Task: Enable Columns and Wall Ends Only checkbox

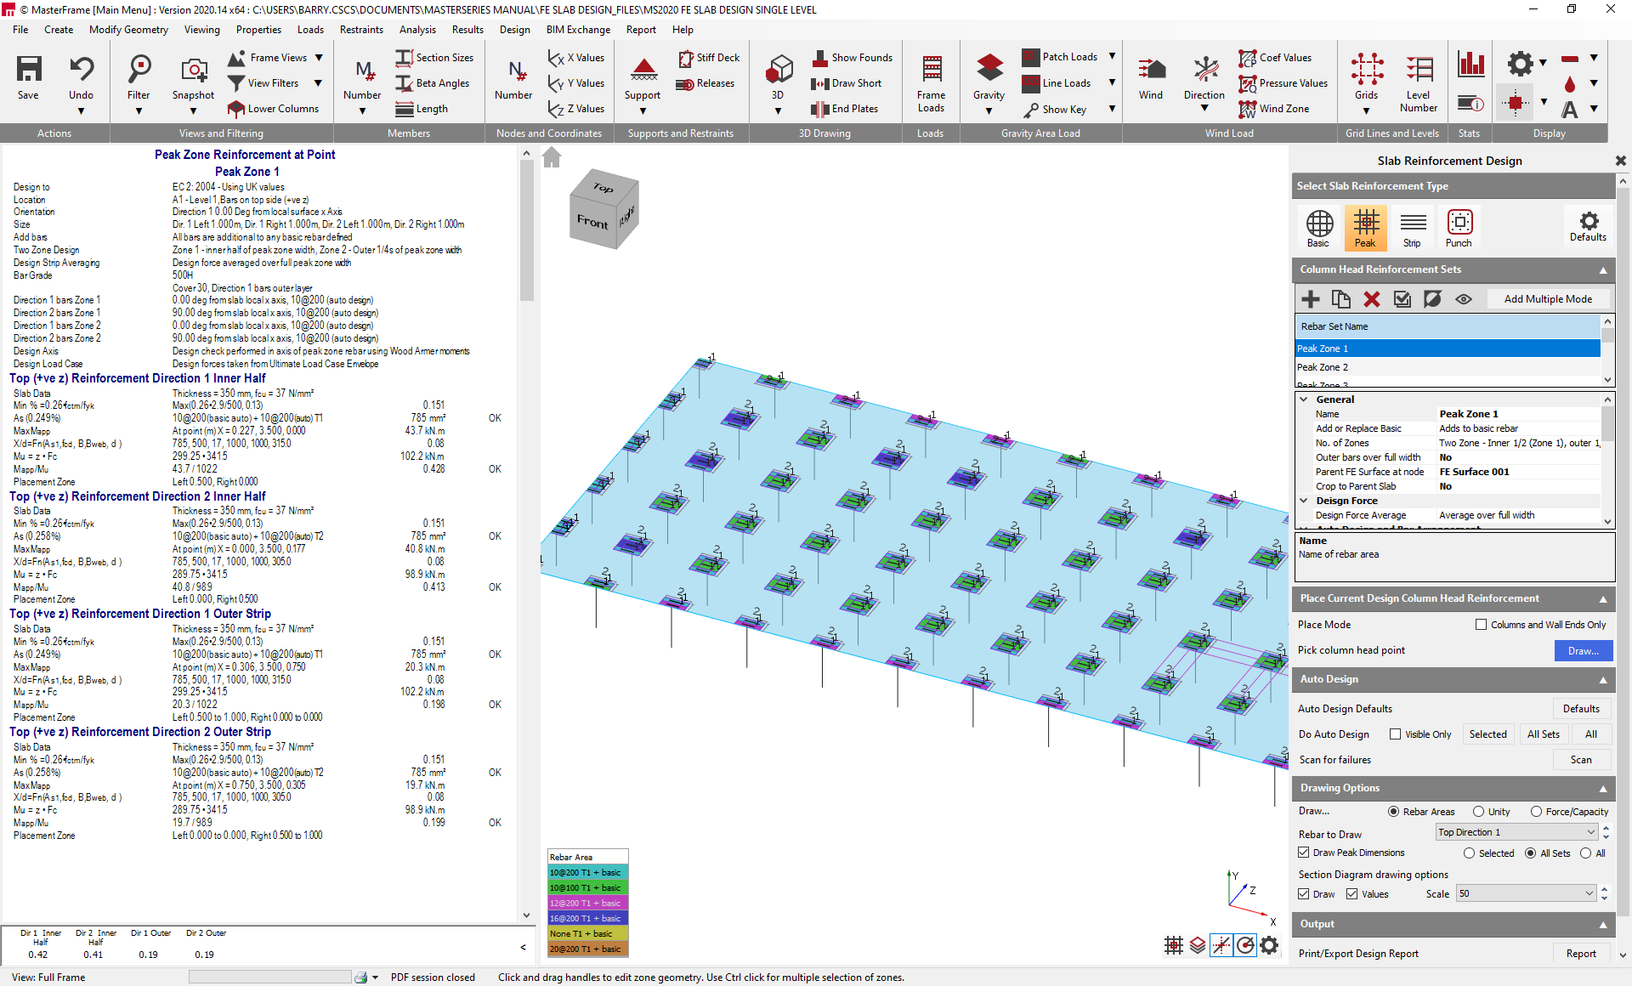Action: (1482, 625)
